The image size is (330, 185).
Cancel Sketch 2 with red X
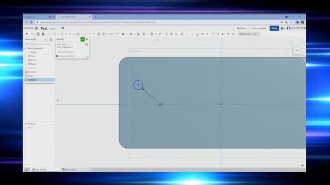click(87, 39)
